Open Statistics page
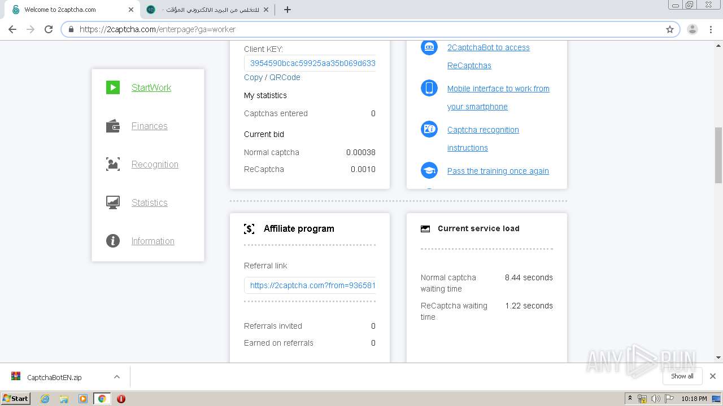723x406 pixels. pos(150,202)
